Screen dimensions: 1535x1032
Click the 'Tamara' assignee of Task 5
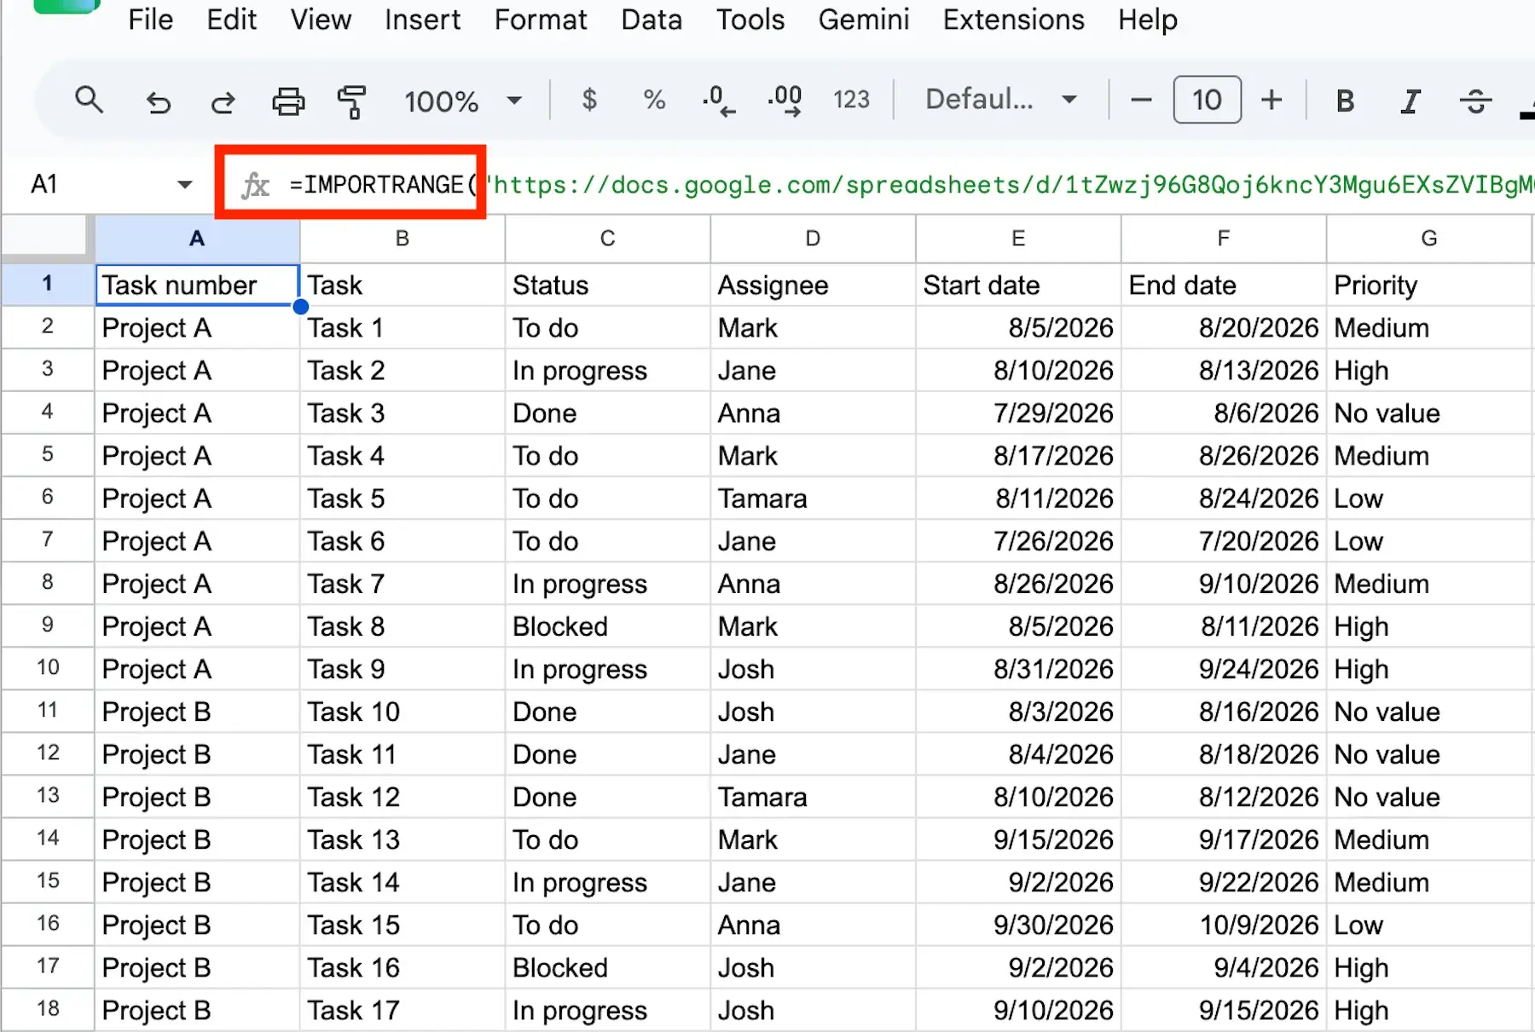pos(814,499)
